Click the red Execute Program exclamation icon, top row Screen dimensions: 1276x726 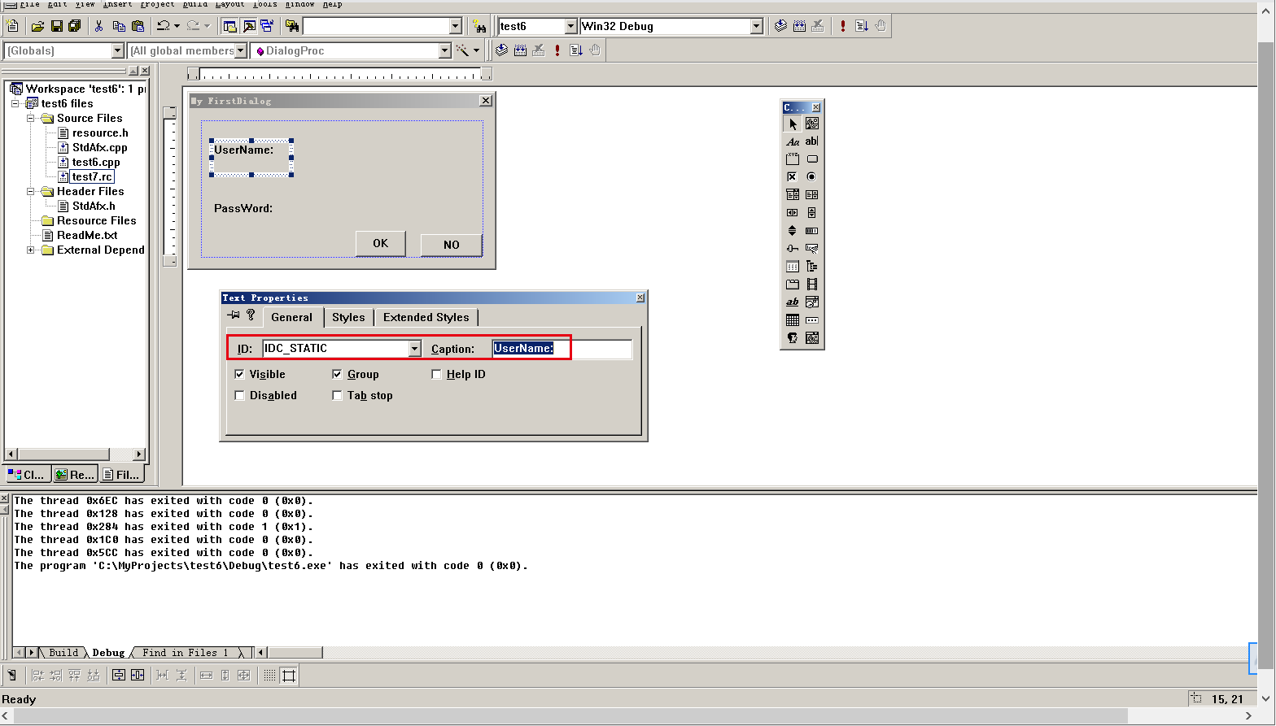(843, 26)
